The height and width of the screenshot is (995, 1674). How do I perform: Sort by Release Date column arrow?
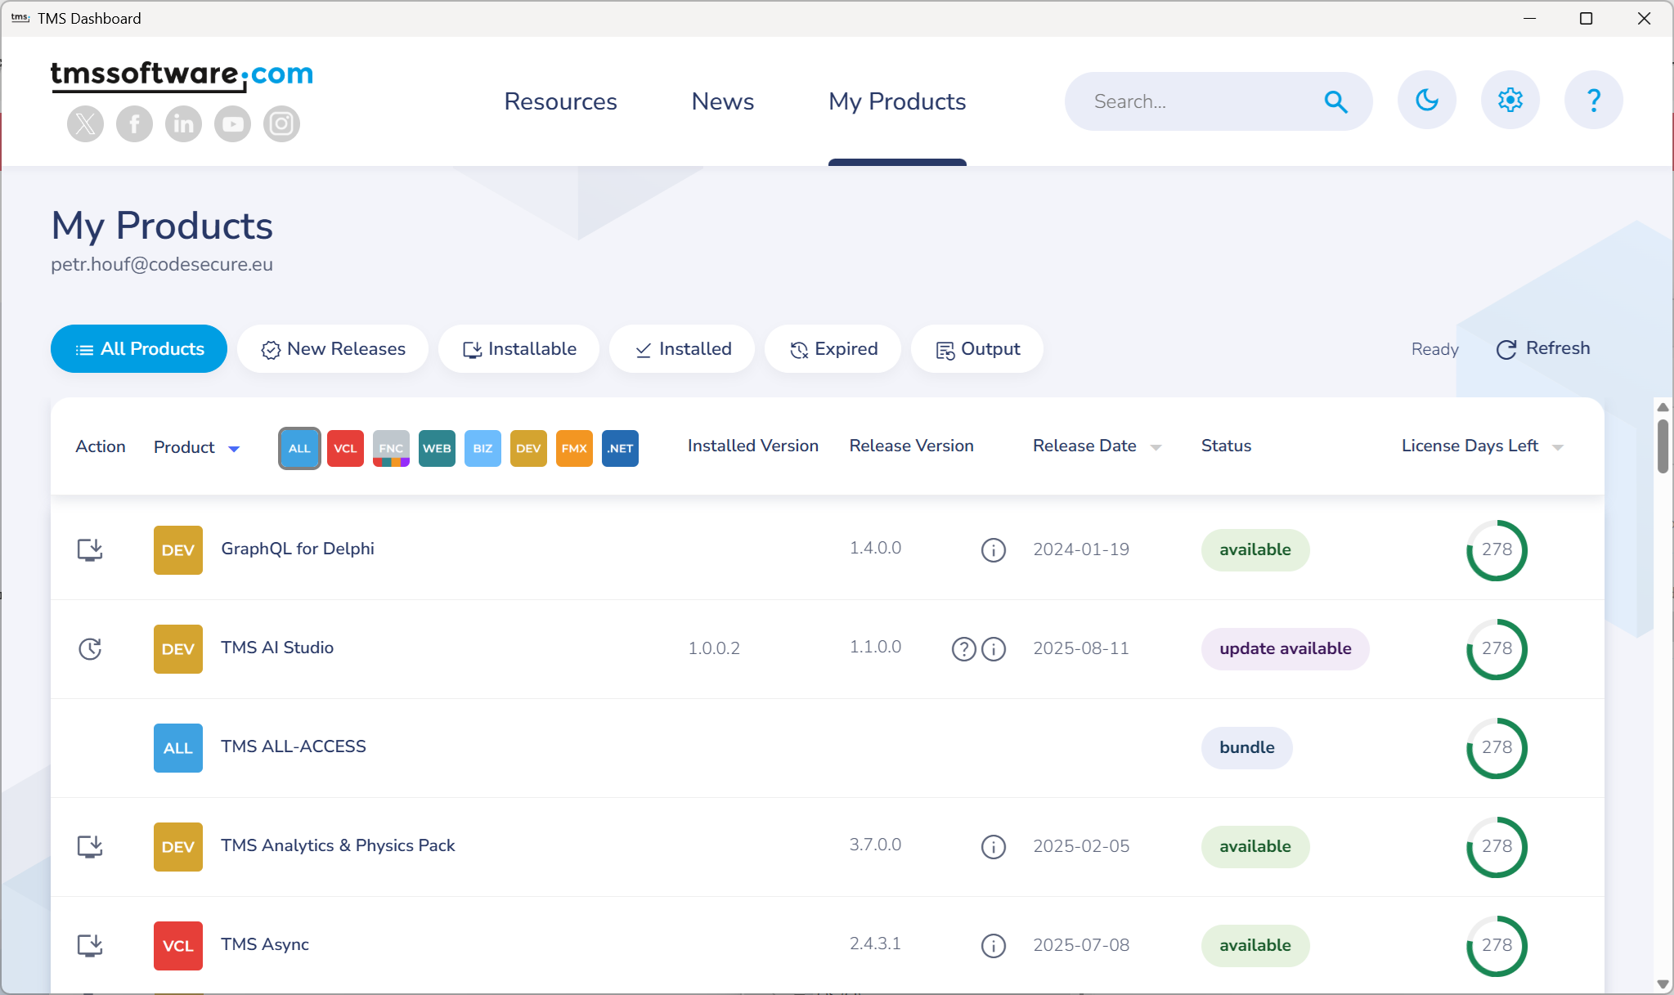[1156, 447]
